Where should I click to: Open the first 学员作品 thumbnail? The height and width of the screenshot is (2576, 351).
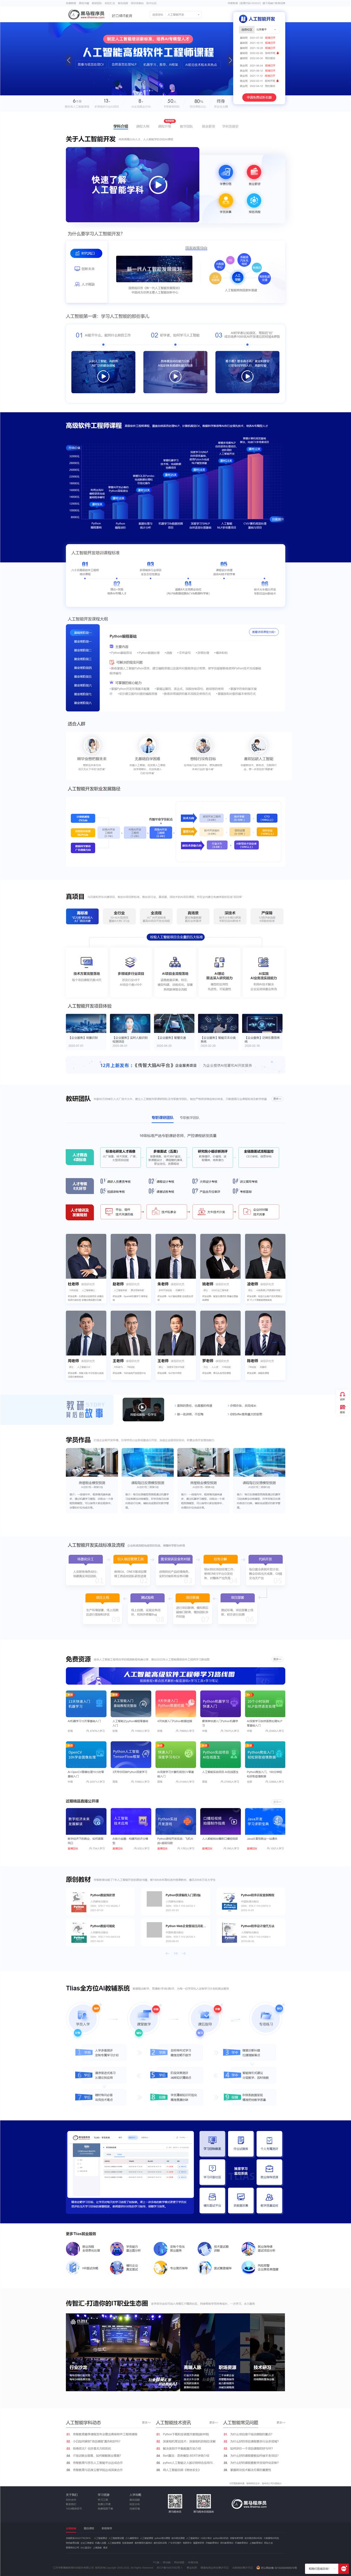(x=92, y=1463)
